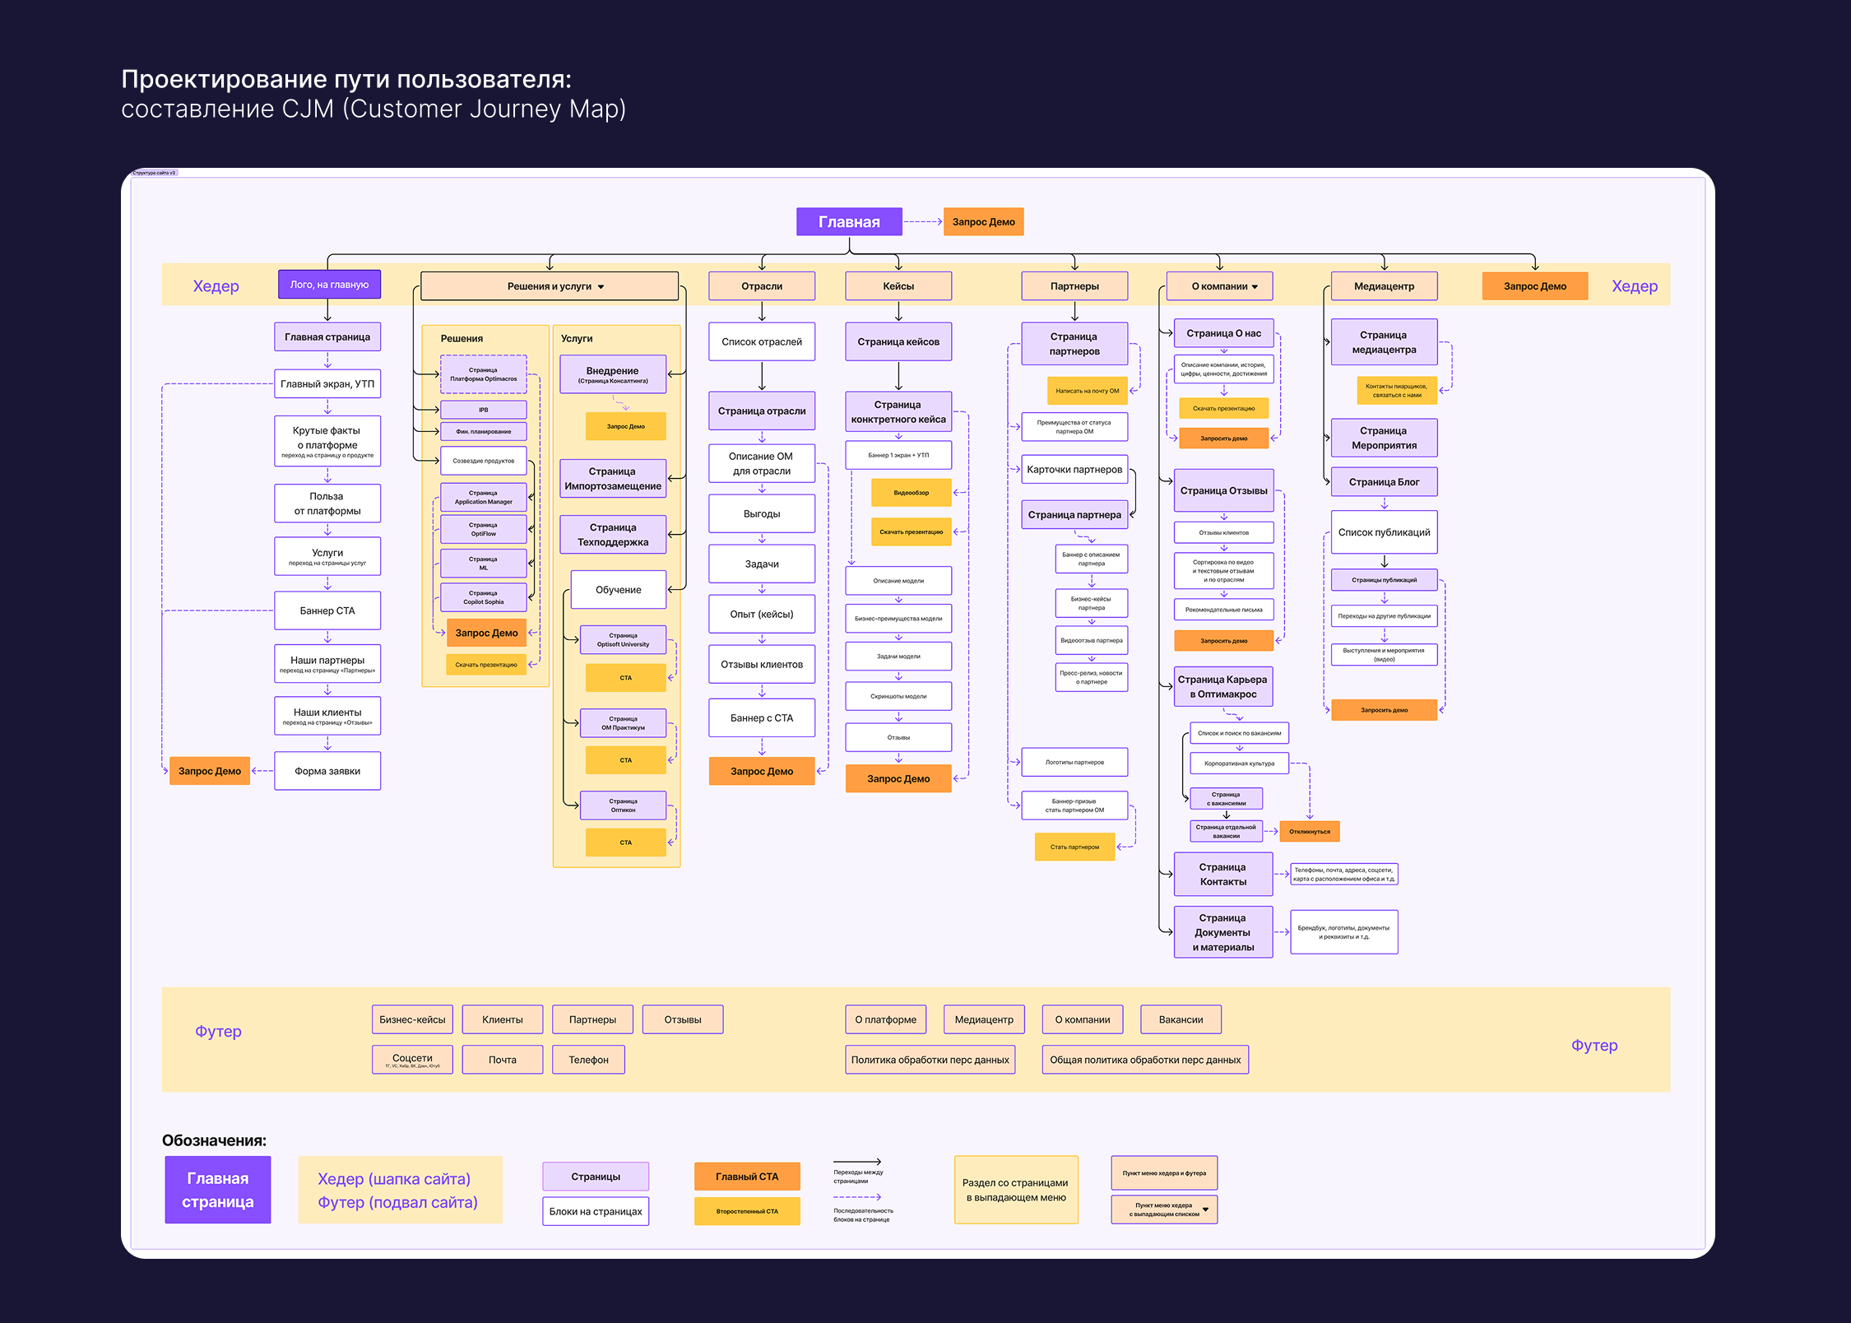Click the Второстепенный CTA legend swatch
Screen dimensions: 1851x1323
pyautogui.click(x=747, y=1211)
